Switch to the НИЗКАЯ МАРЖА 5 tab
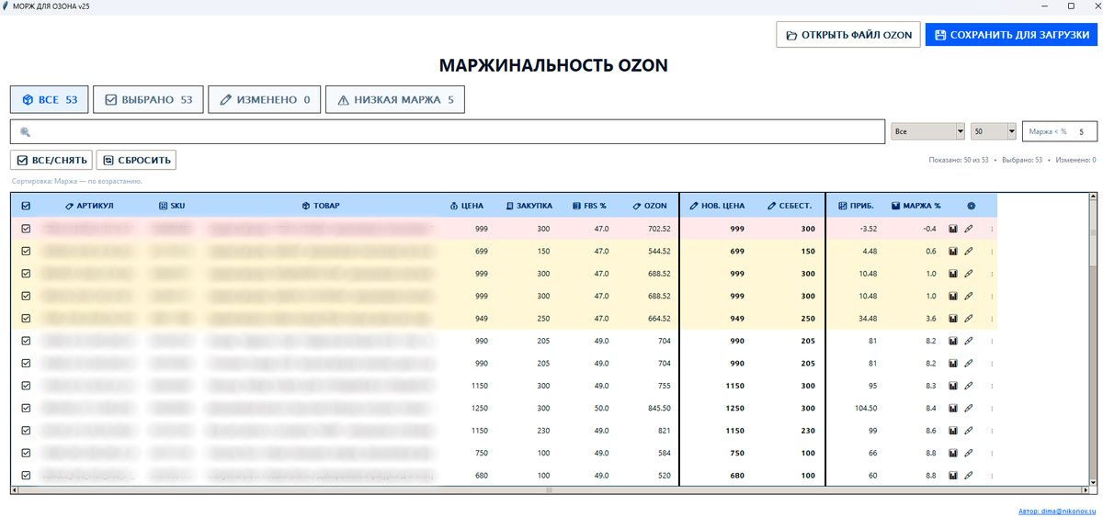Screen dimensions: 1103x517 tap(395, 99)
